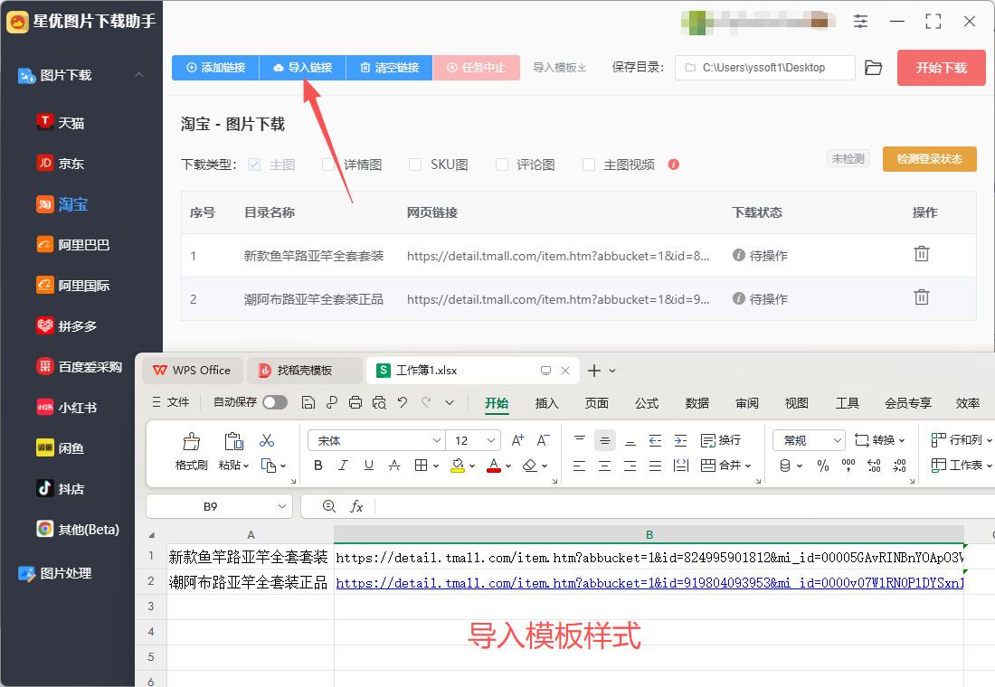Click the WPS print icon
Viewport: 995px width, 687px height.
pyautogui.click(x=355, y=402)
